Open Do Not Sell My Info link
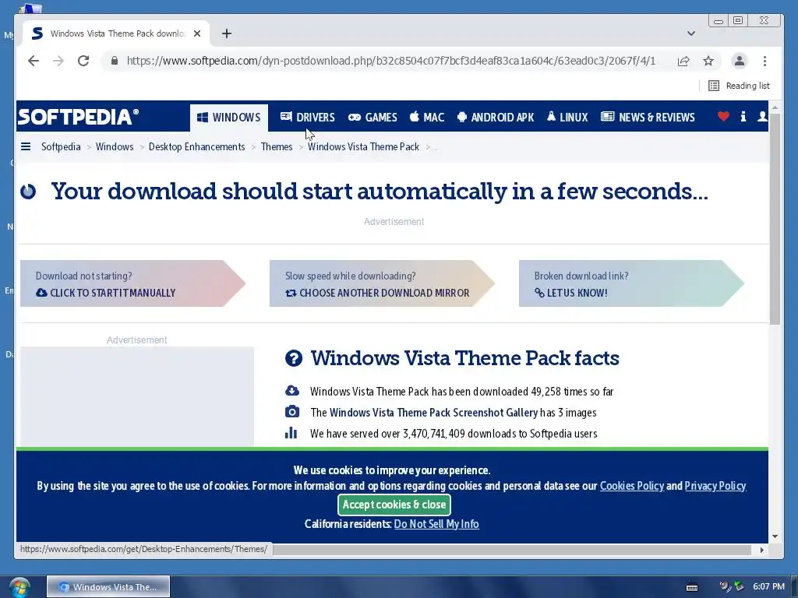The width and height of the screenshot is (798, 598). pos(436,524)
